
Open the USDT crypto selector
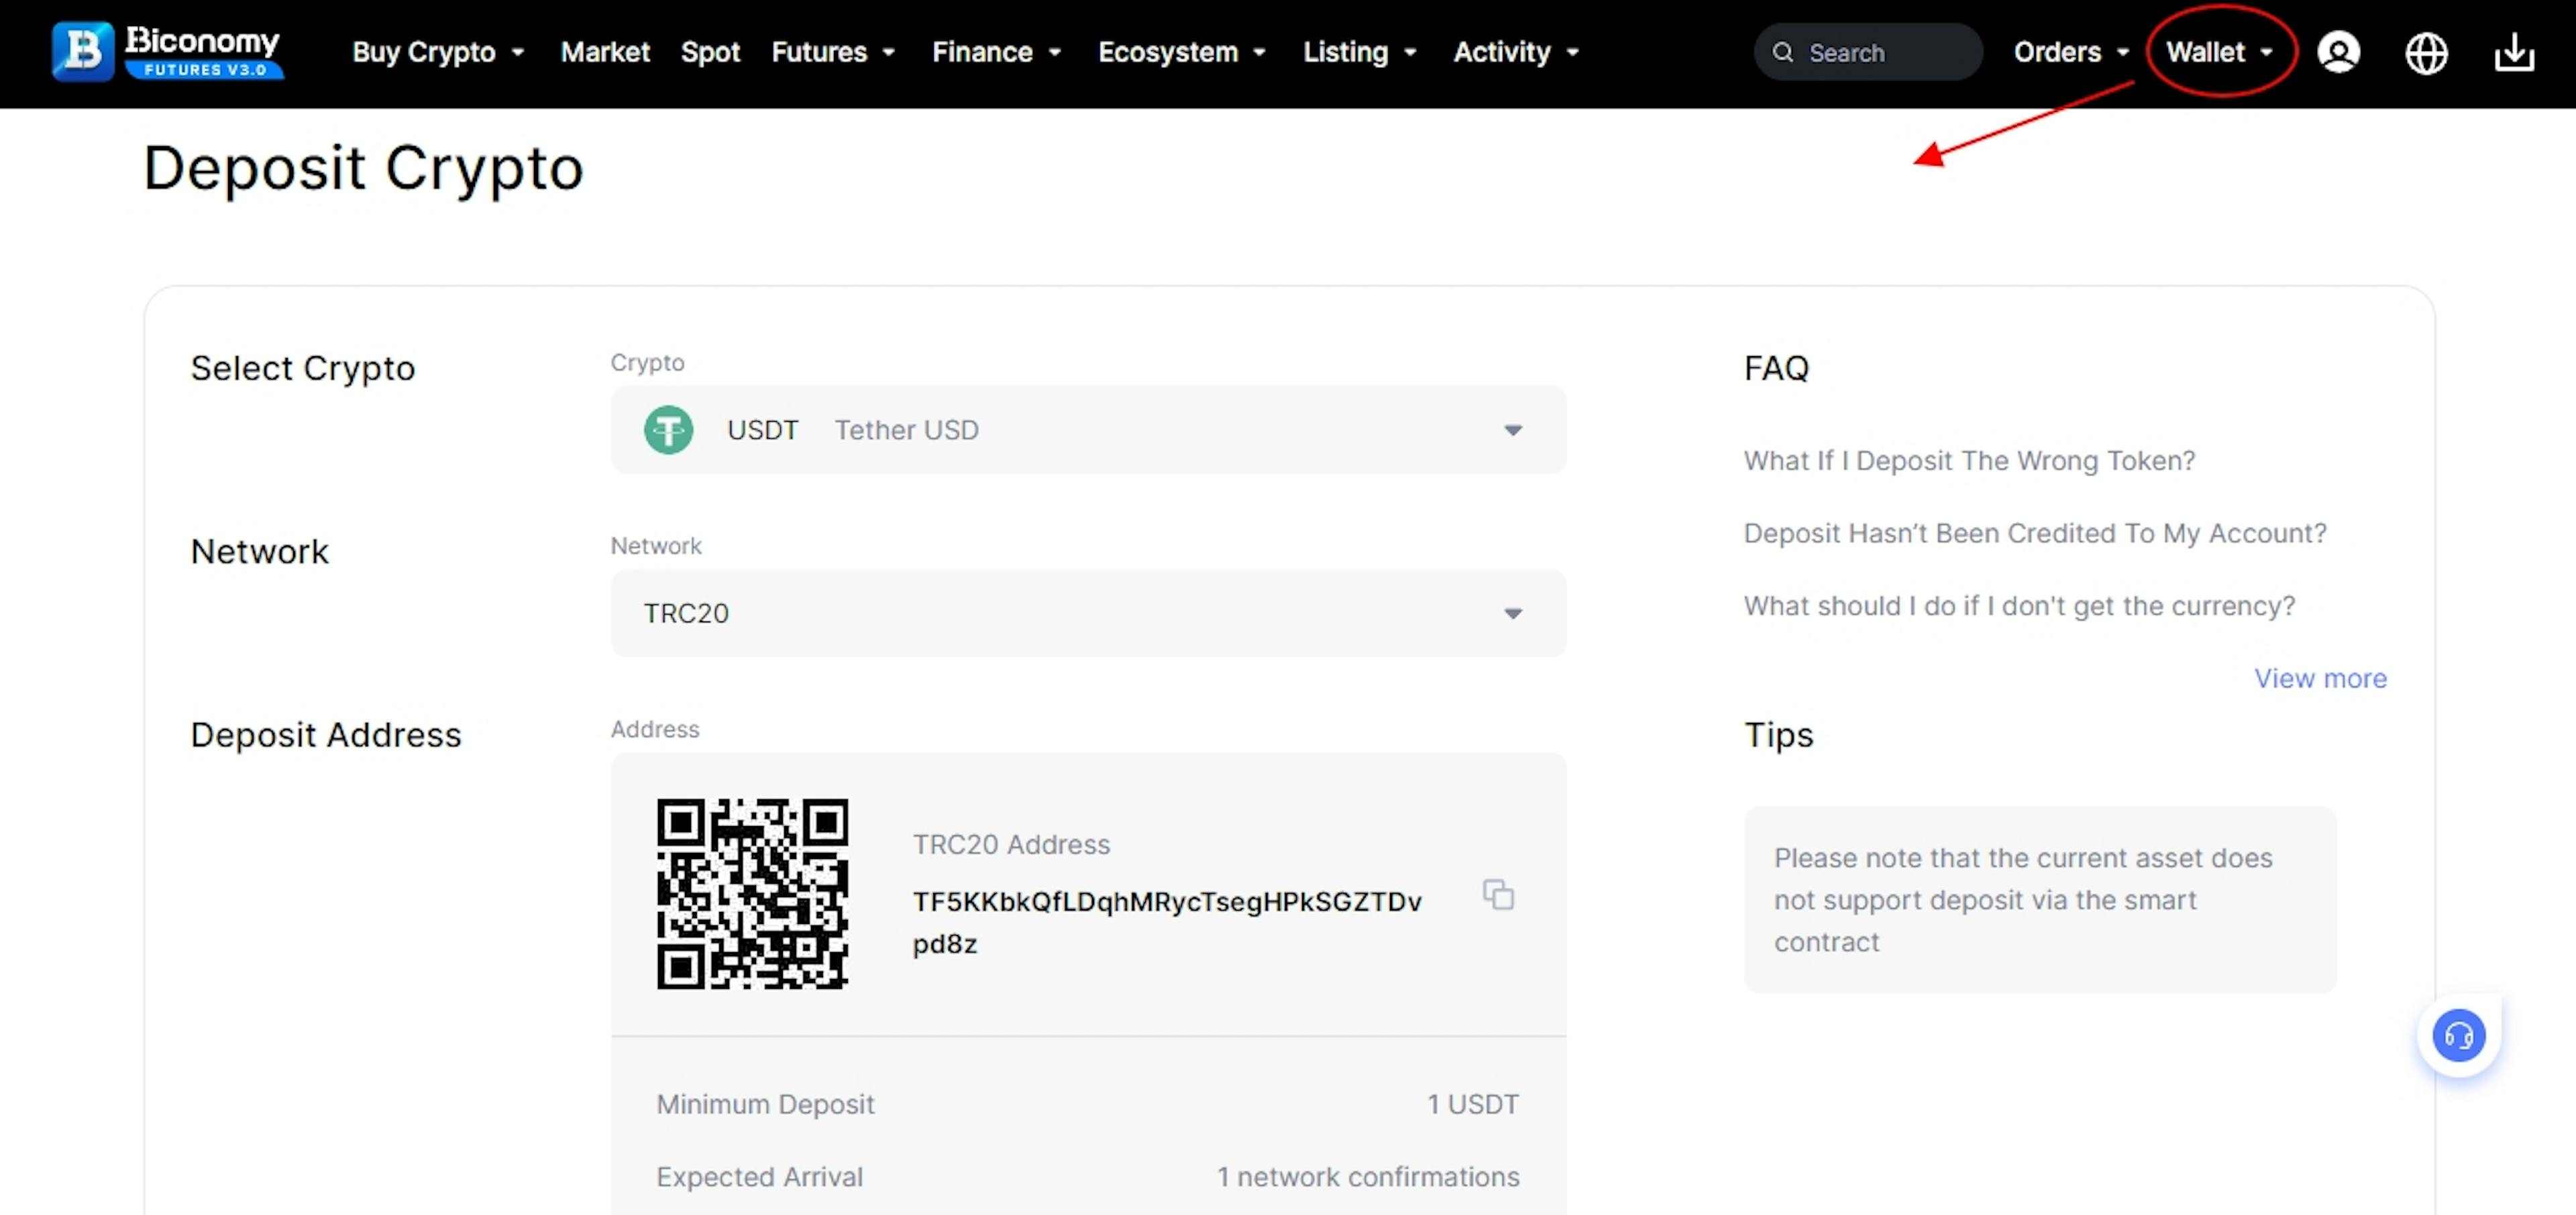[x=1088, y=430]
